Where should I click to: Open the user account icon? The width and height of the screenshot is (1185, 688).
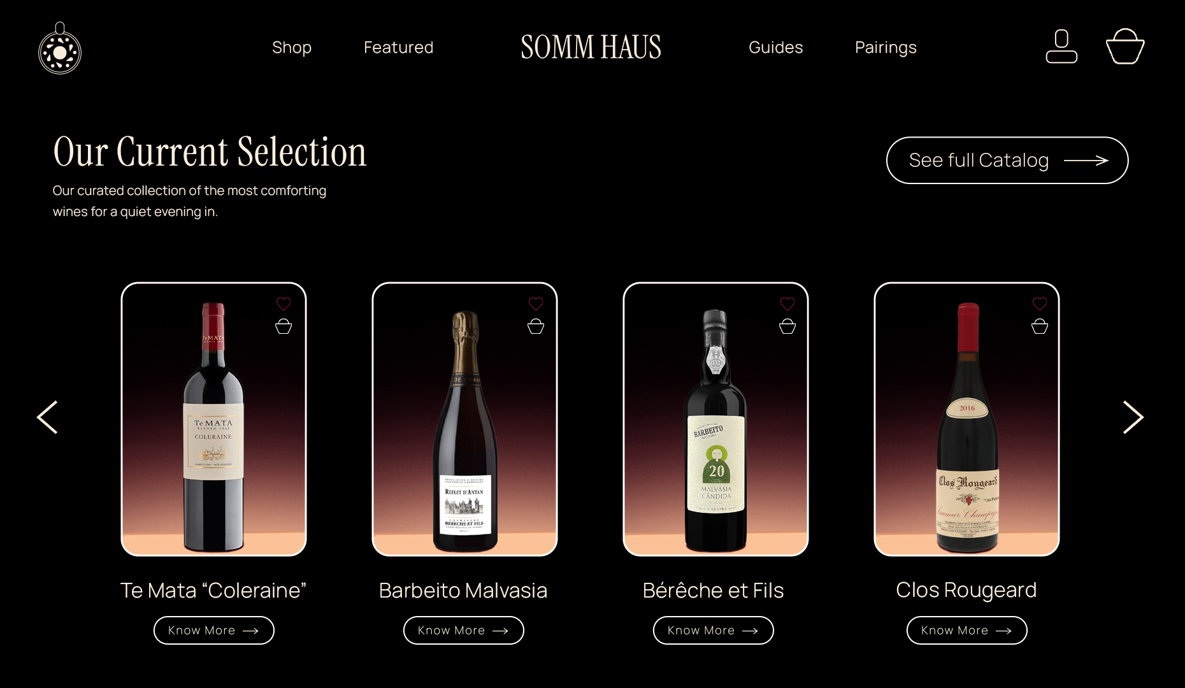tap(1061, 47)
